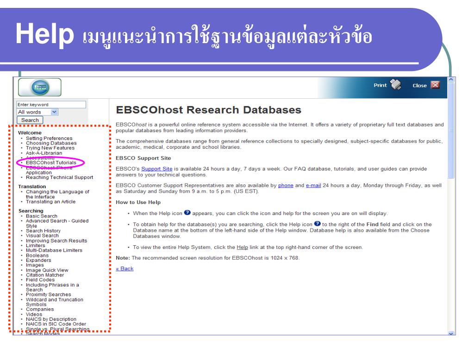Open Images help topic
The image size is (474, 356).
click(x=35, y=265)
